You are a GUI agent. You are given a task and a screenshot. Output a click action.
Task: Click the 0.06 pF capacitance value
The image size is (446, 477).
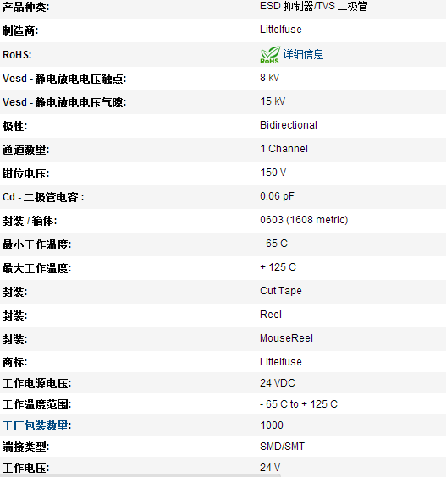[x=277, y=196]
